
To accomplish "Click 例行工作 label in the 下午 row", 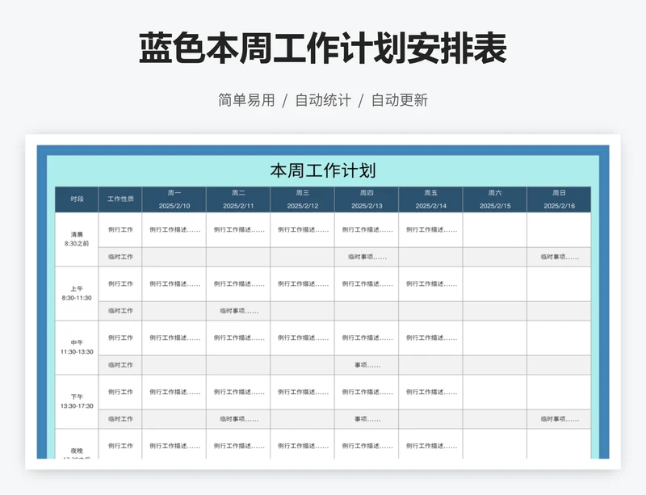I will pyautogui.click(x=120, y=392).
